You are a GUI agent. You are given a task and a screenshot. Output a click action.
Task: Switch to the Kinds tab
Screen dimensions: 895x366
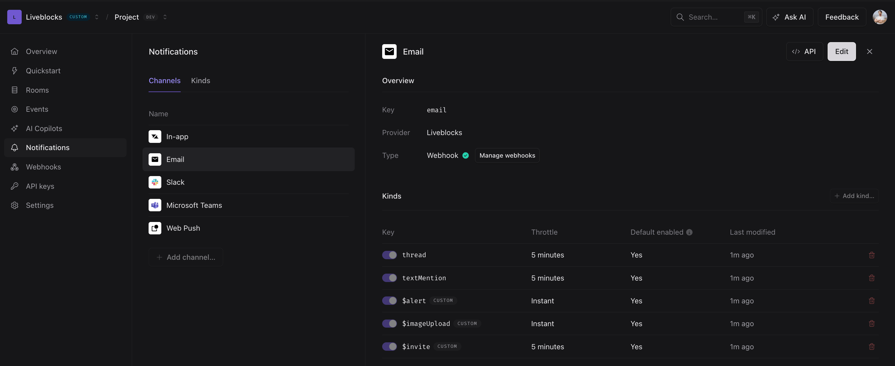coord(200,81)
